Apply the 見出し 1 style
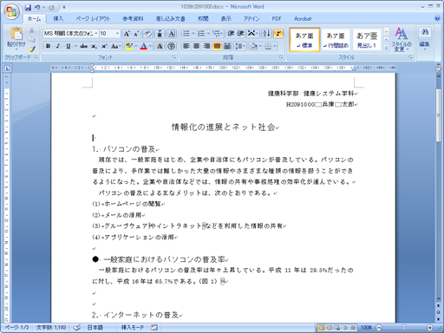Image resolution: width=444 pixels, height=333 pixels. [x=367, y=40]
